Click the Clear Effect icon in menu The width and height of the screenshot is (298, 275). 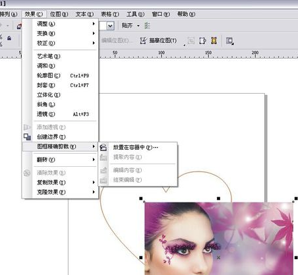[x=27, y=173]
